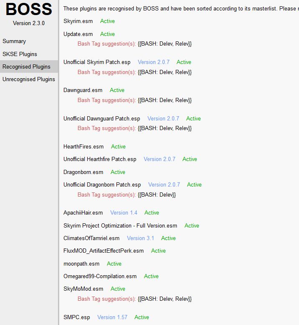Click the intro sentence about recognised plugins
This screenshot has width=299, height=325.
click(181, 8)
